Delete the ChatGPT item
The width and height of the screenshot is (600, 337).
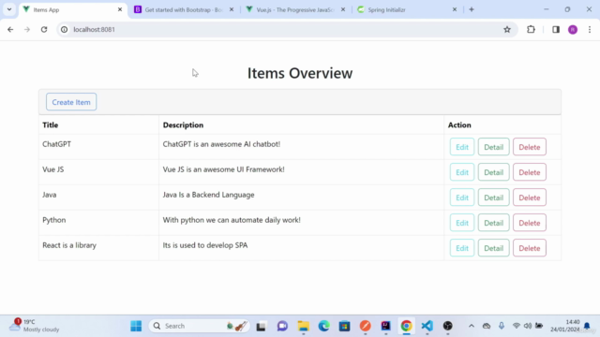point(529,147)
